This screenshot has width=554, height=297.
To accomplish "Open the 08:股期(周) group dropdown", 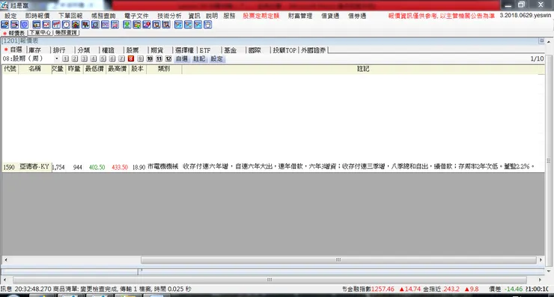I will [57, 58].
